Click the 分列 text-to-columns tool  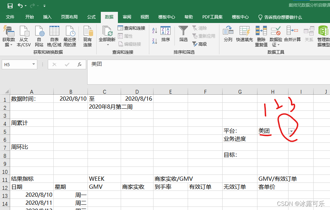(228, 34)
